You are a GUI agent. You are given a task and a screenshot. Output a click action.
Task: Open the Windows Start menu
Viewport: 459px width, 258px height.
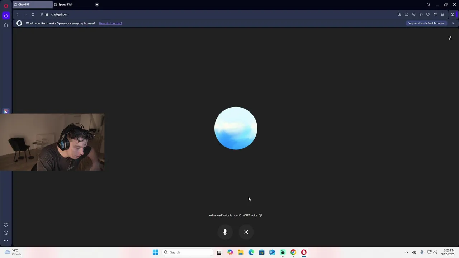tap(155, 252)
